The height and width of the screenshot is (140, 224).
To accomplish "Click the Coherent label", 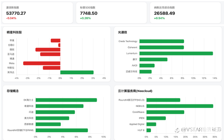I will (133, 47).
